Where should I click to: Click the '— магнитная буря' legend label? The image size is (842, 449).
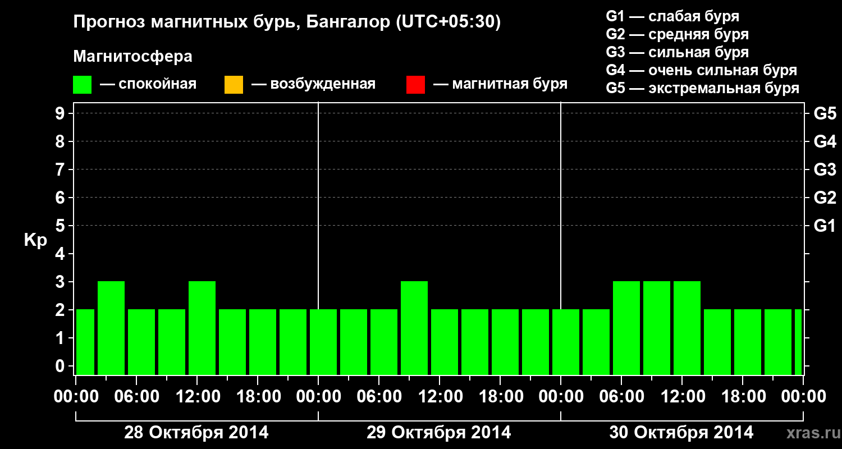(500, 85)
